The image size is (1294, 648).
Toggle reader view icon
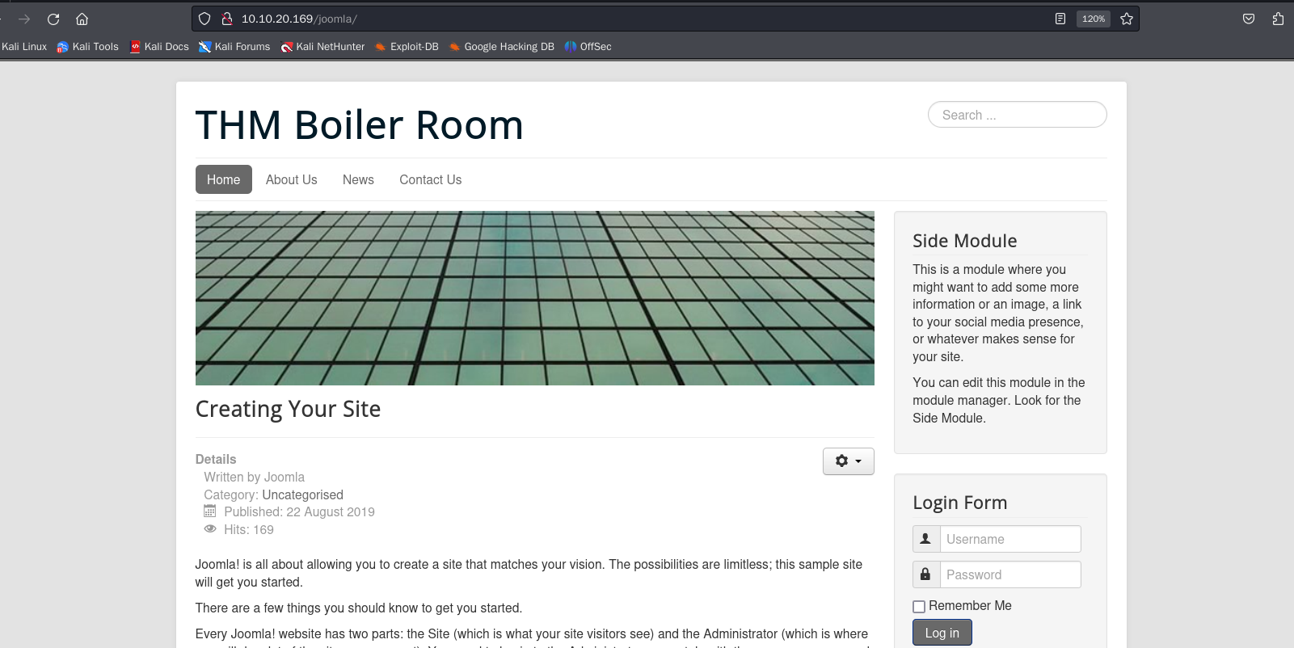pos(1060,19)
